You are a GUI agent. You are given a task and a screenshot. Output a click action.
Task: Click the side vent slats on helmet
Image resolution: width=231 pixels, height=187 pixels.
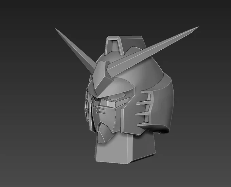click(x=144, y=109)
